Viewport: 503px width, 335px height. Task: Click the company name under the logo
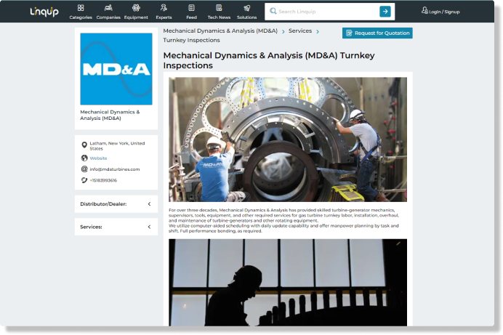tap(110, 115)
